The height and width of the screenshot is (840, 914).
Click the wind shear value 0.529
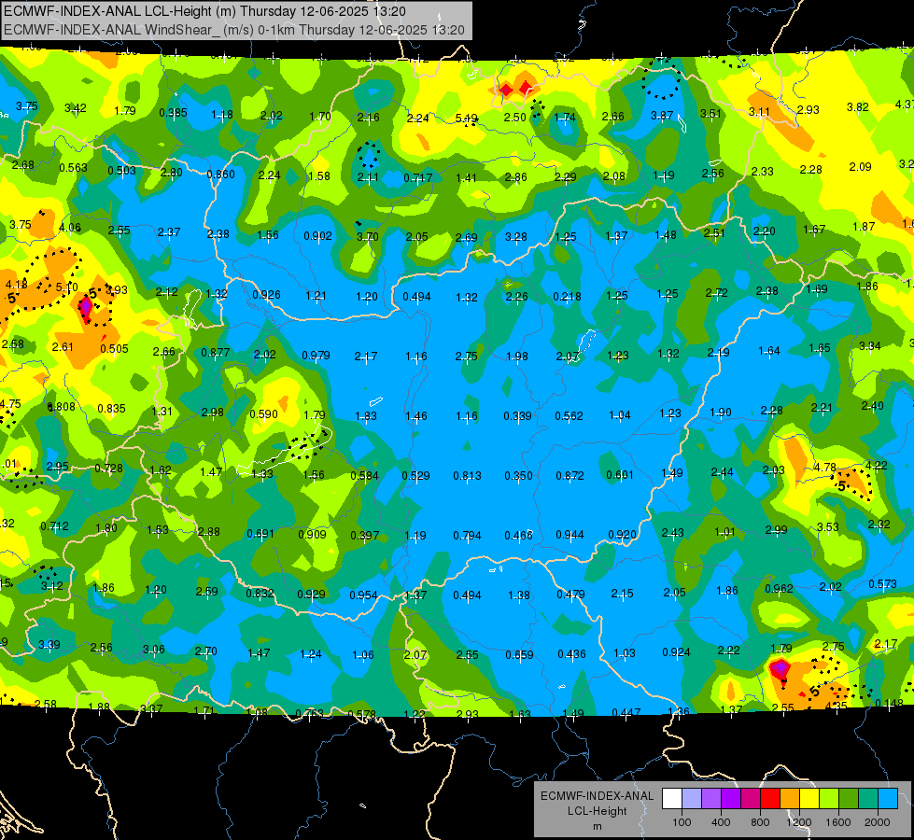(x=415, y=476)
